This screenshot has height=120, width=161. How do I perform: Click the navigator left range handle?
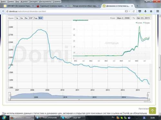(x=10, y=95)
